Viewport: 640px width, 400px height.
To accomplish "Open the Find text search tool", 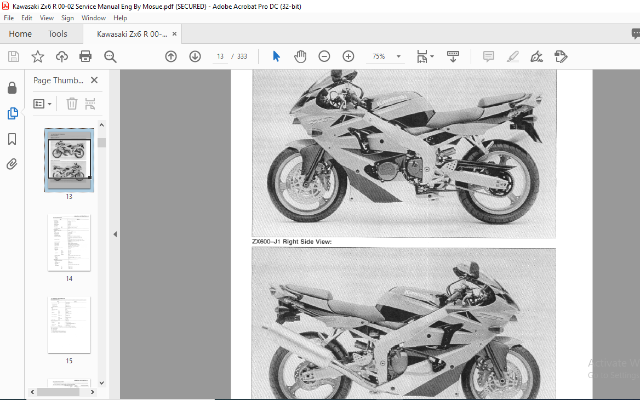I will (110, 56).
